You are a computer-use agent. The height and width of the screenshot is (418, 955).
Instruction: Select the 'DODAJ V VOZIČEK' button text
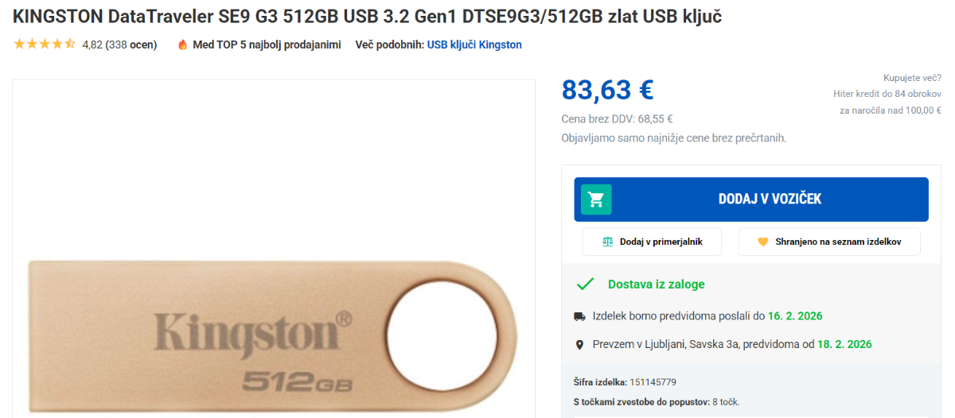[x=770, y=199]
